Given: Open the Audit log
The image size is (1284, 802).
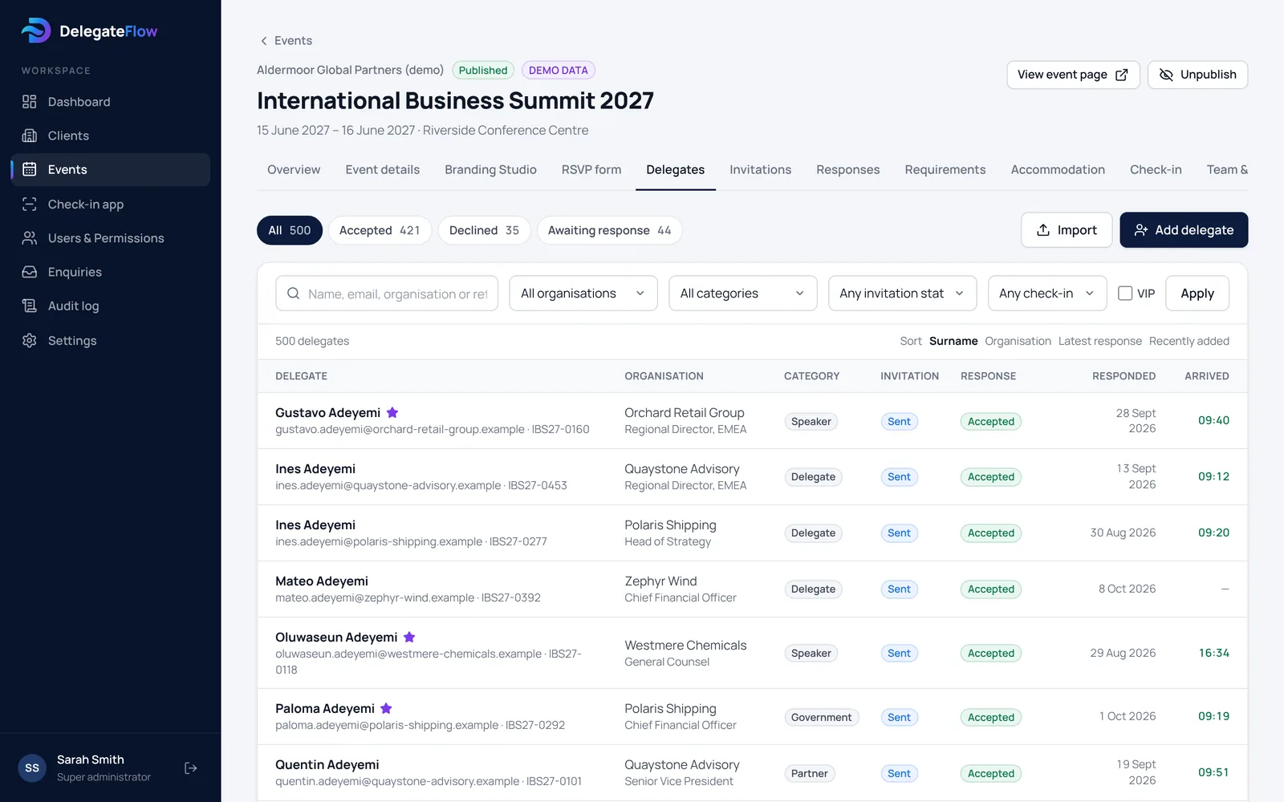Looking at the screenshot, I should click(110, 306).
